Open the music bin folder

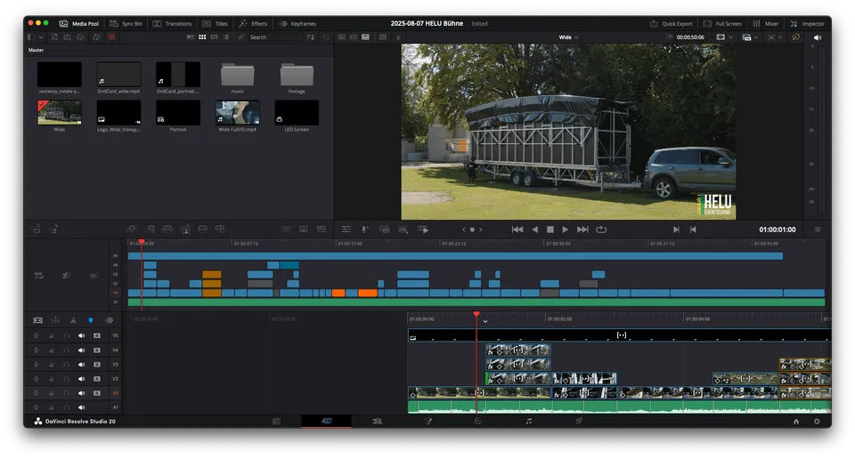tap(237, 75)
